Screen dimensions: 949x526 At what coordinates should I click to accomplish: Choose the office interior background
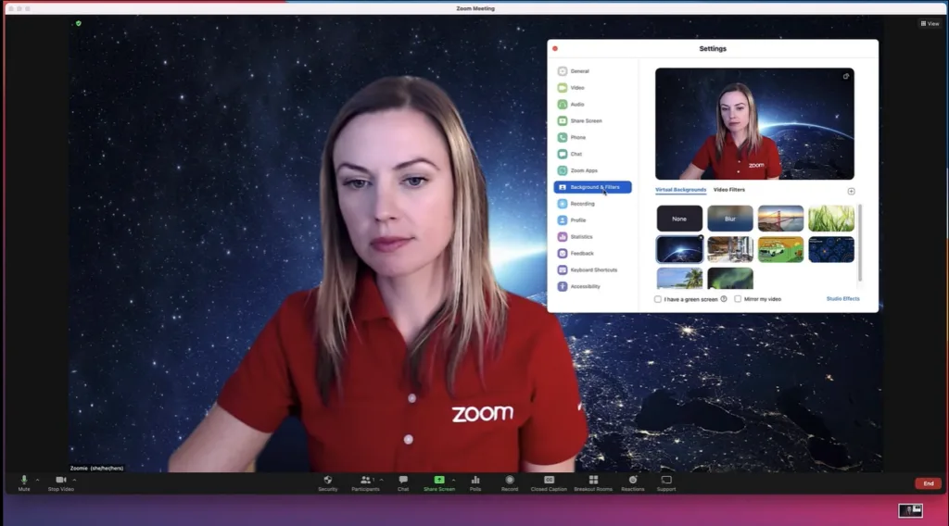730,250
